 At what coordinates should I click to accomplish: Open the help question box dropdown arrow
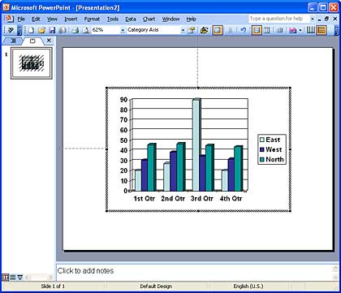tap(313, 19)
